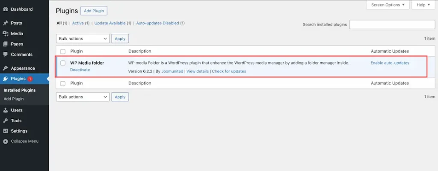Screen dimensions: 438x171
Task: Click Enable auto-updates link
Action: click(x=390, y=63)
